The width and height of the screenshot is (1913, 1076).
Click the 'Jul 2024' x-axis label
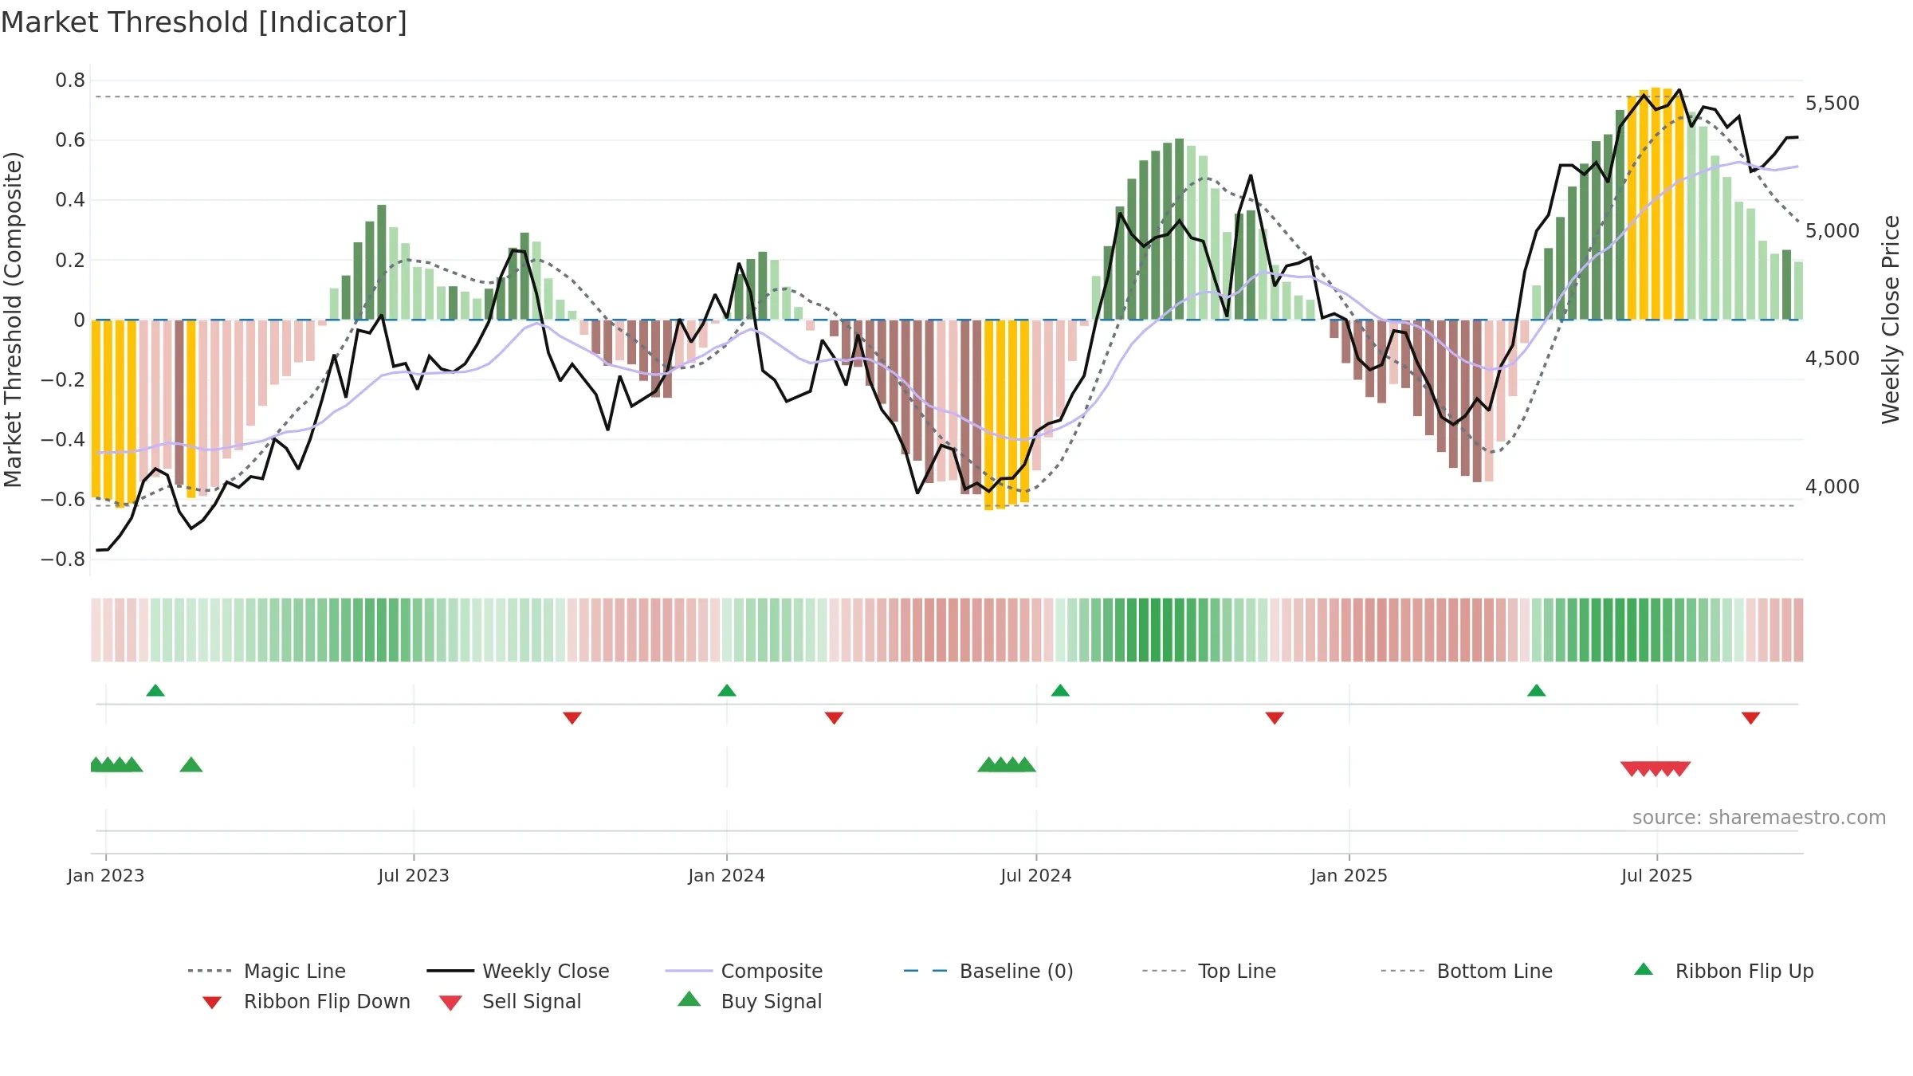1036,876
